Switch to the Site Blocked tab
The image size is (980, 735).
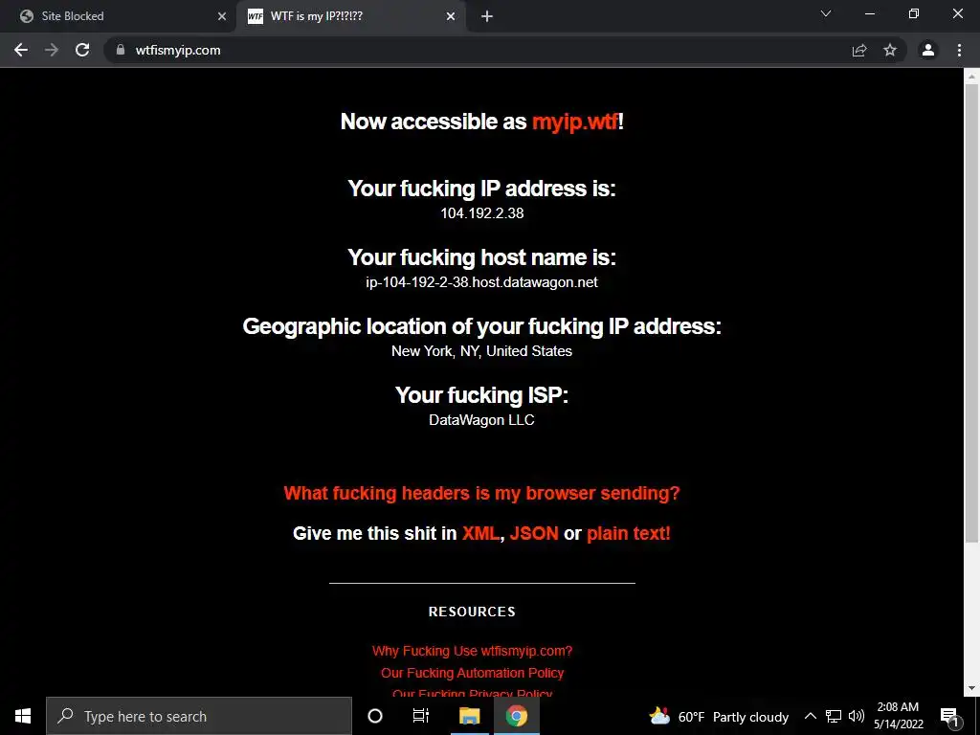(x=119, y=16)
